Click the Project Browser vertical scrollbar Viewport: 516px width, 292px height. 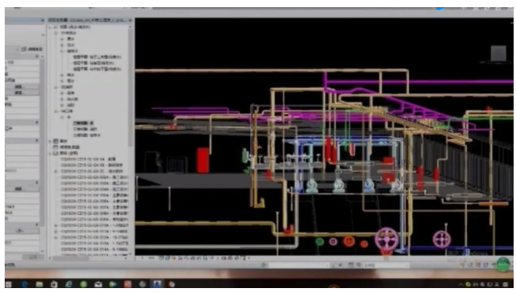[x=131, y=89]
